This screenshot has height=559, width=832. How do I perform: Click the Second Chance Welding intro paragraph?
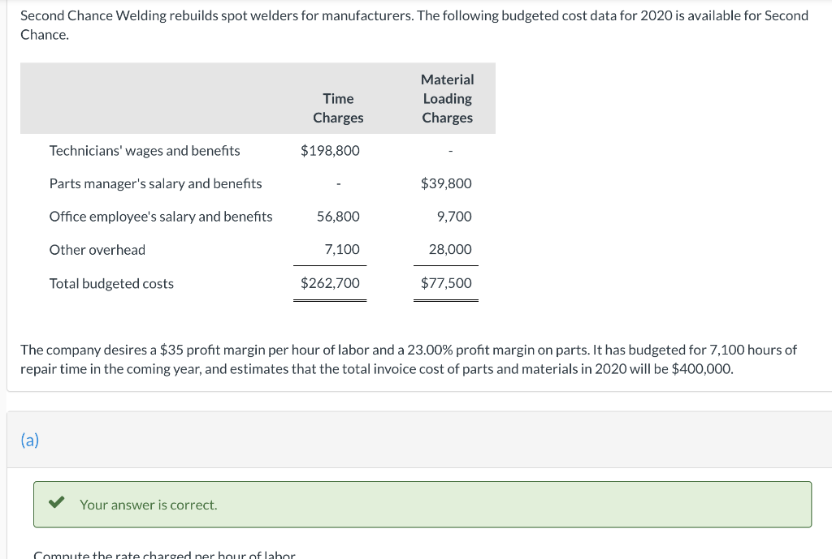(x=414, y=25)
